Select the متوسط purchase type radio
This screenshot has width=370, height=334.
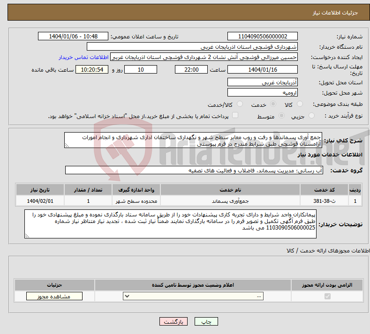(x=281, y=116)
